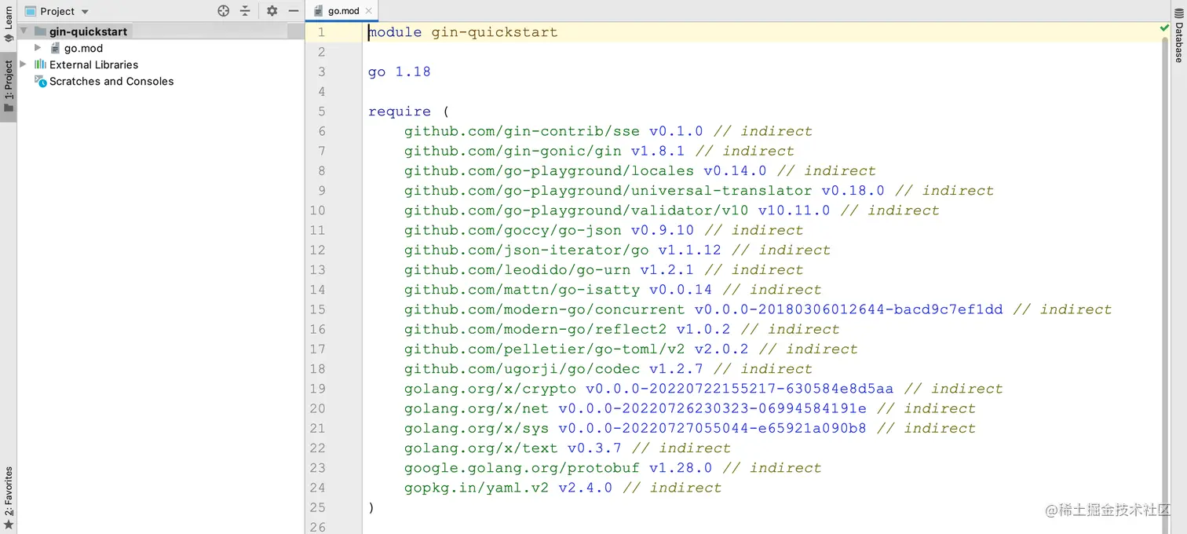This screenshot has width=1187, height=534.
Task: Click the Collapse All icon in Project panel
Action: click(245, 11)
